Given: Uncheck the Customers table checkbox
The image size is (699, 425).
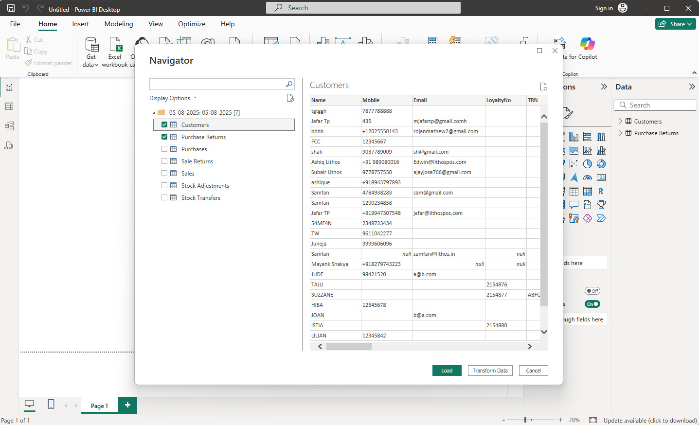Looking at the screenshot, I should (164, 125).
